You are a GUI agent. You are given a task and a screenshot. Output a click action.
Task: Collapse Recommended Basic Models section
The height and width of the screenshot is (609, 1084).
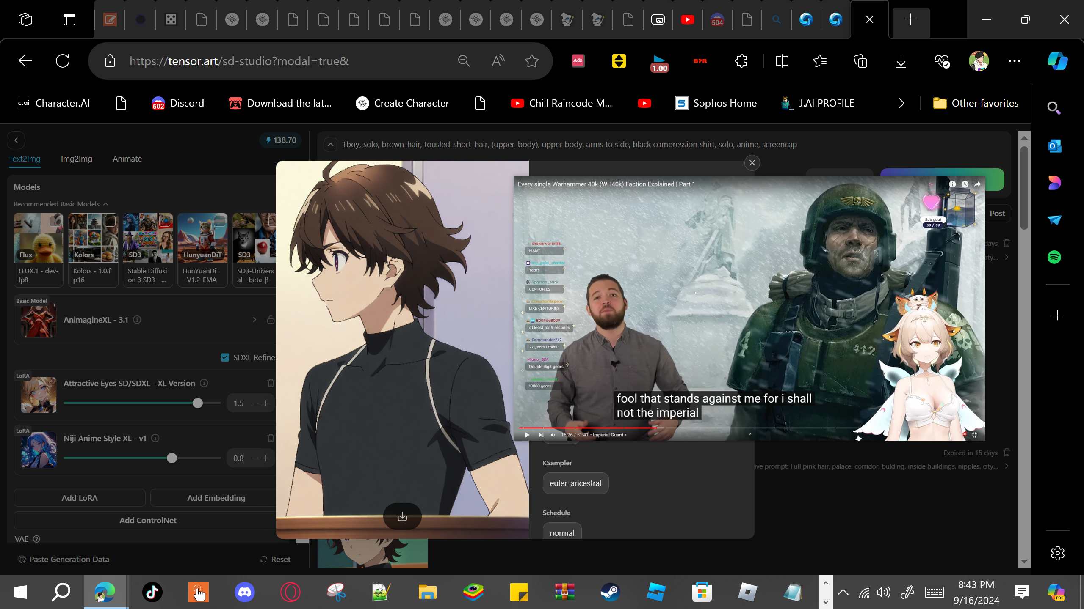point(105,204)
